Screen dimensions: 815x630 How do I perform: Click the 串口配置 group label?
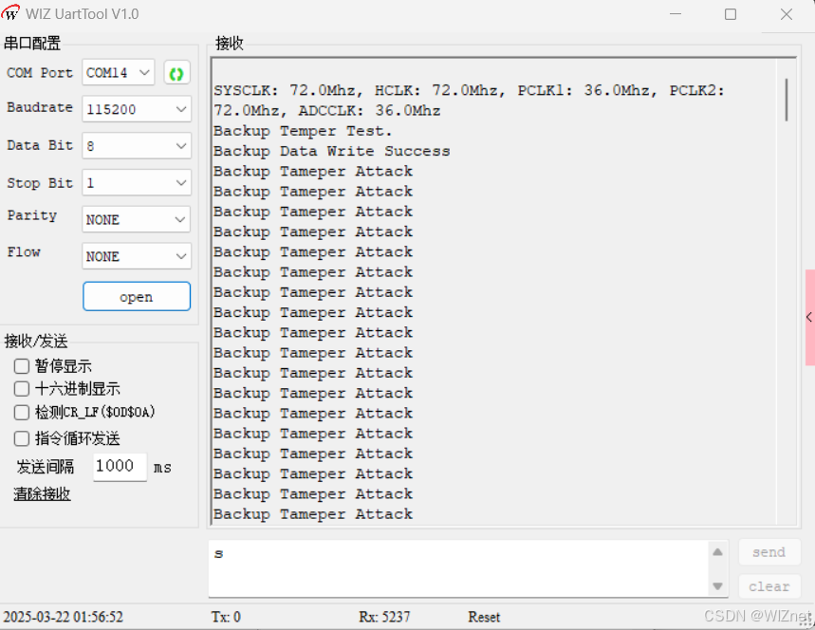click(x=32, y=43)
